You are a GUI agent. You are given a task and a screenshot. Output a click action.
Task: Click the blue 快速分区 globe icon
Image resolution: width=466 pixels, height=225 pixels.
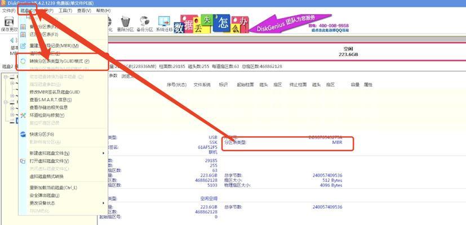[23, 134]
